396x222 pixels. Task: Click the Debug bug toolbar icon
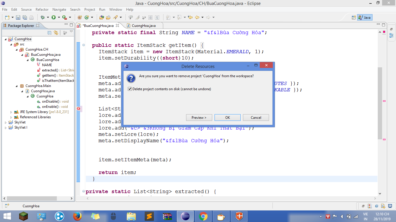43,17
